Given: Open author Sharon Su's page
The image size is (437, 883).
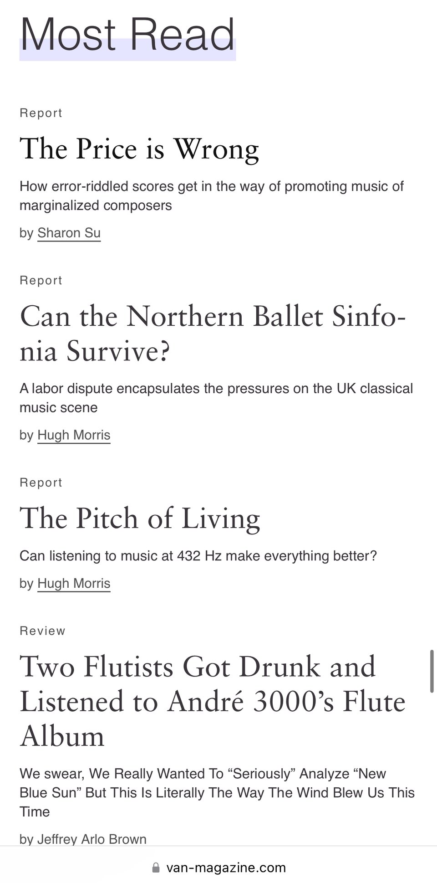Looking at the screenshot, I should point(69,233).
